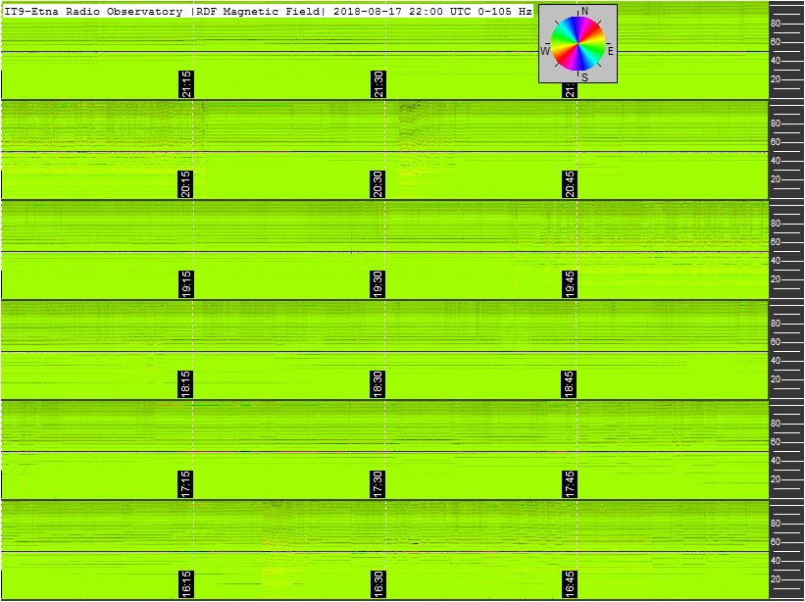Click the compass color wheel legend
805x602 pixels.
[x=578, y=43]
